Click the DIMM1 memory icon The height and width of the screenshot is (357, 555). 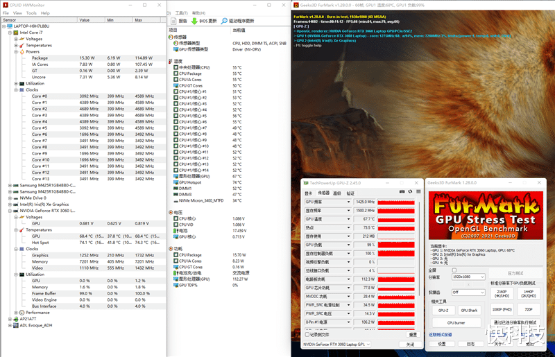[176, 189]
